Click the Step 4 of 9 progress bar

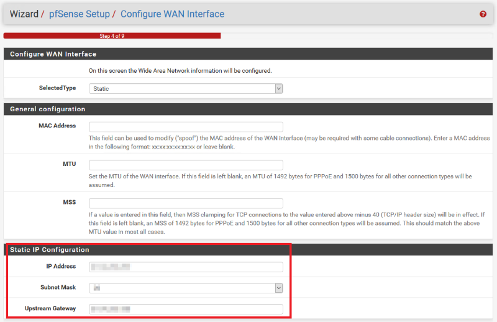click(x=112, y=36)
